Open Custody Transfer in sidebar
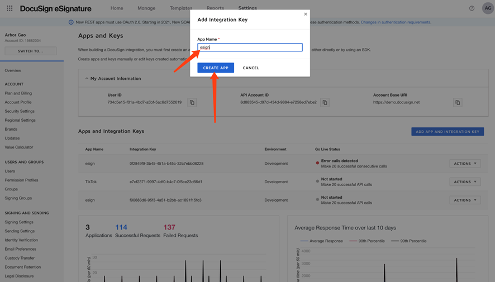The width and height of the screenshot is (495, 282). pos(20,258)
